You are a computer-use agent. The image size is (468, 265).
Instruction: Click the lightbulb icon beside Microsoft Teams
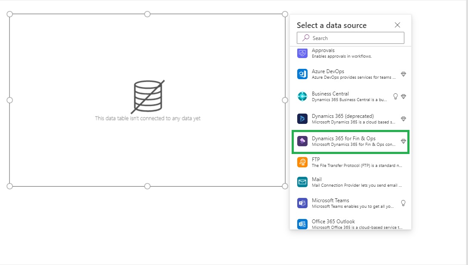click(403, 203)
